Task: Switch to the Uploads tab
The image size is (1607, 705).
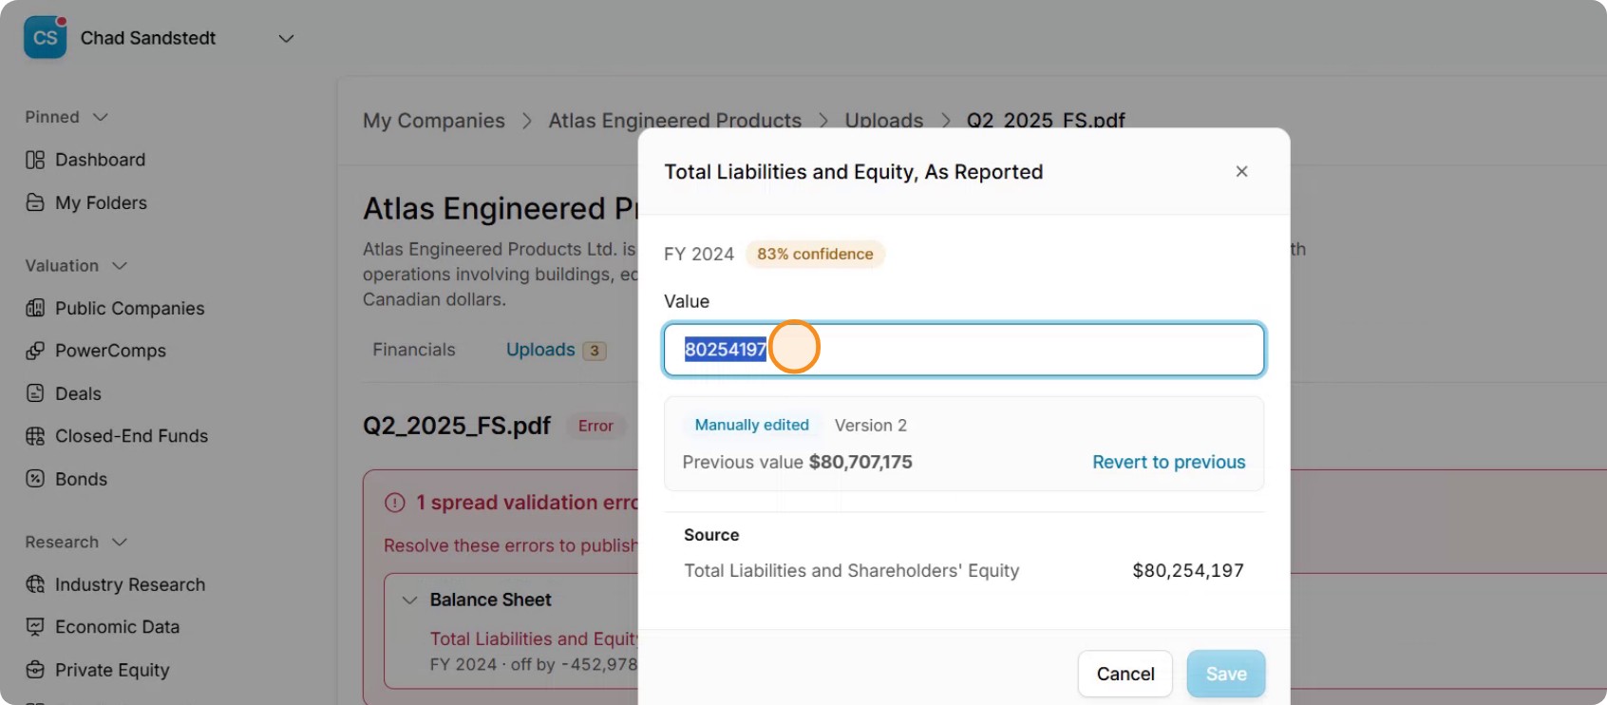Action: point(556,350)
